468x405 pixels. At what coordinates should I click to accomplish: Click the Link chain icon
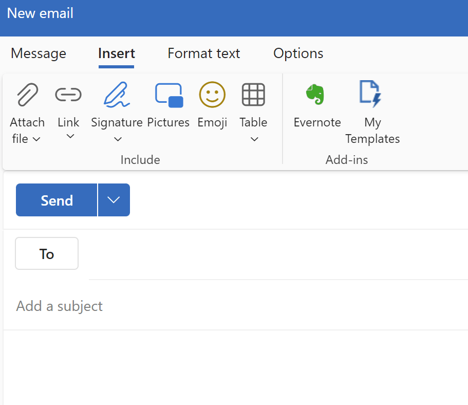(68, 95)
